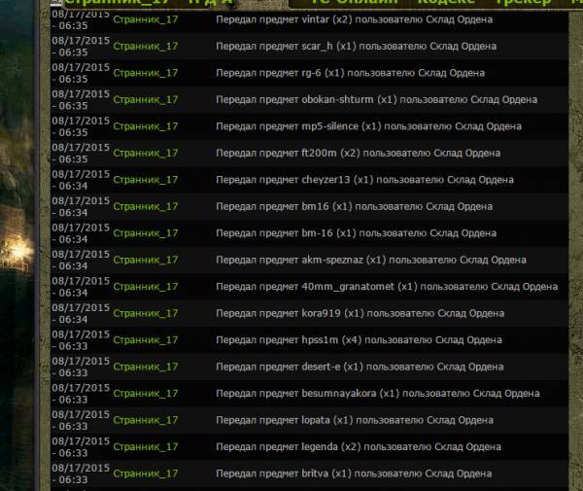Click Странник_17 username in ft200m row

click(x=145, y=154)
